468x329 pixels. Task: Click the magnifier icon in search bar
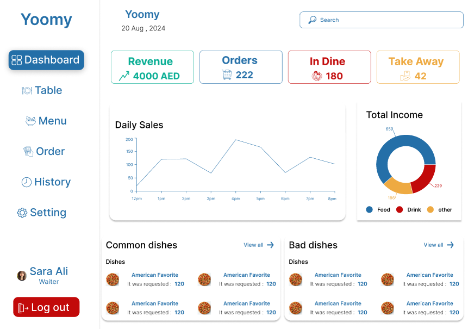pos(313,20)
